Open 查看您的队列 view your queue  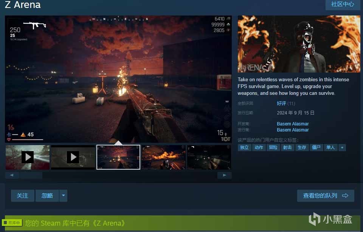click(x=326, y=196)
